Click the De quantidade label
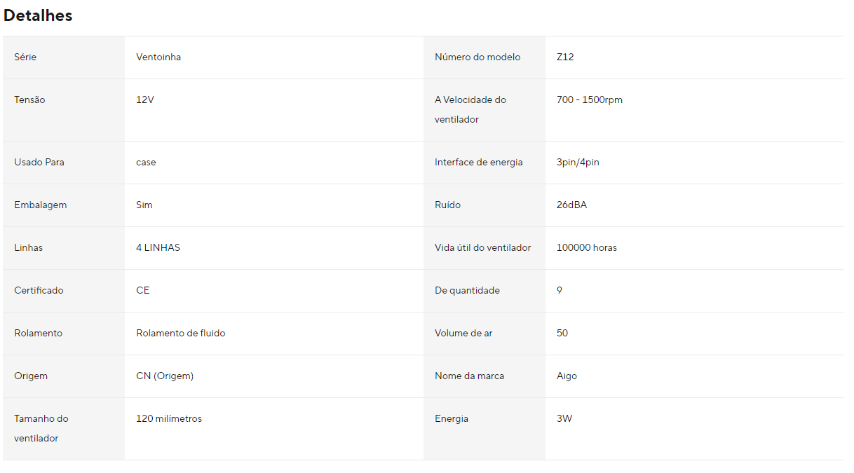This screenshot has height=473, width=854. pos(467,291)
